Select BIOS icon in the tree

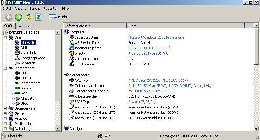tap(17, 104)
